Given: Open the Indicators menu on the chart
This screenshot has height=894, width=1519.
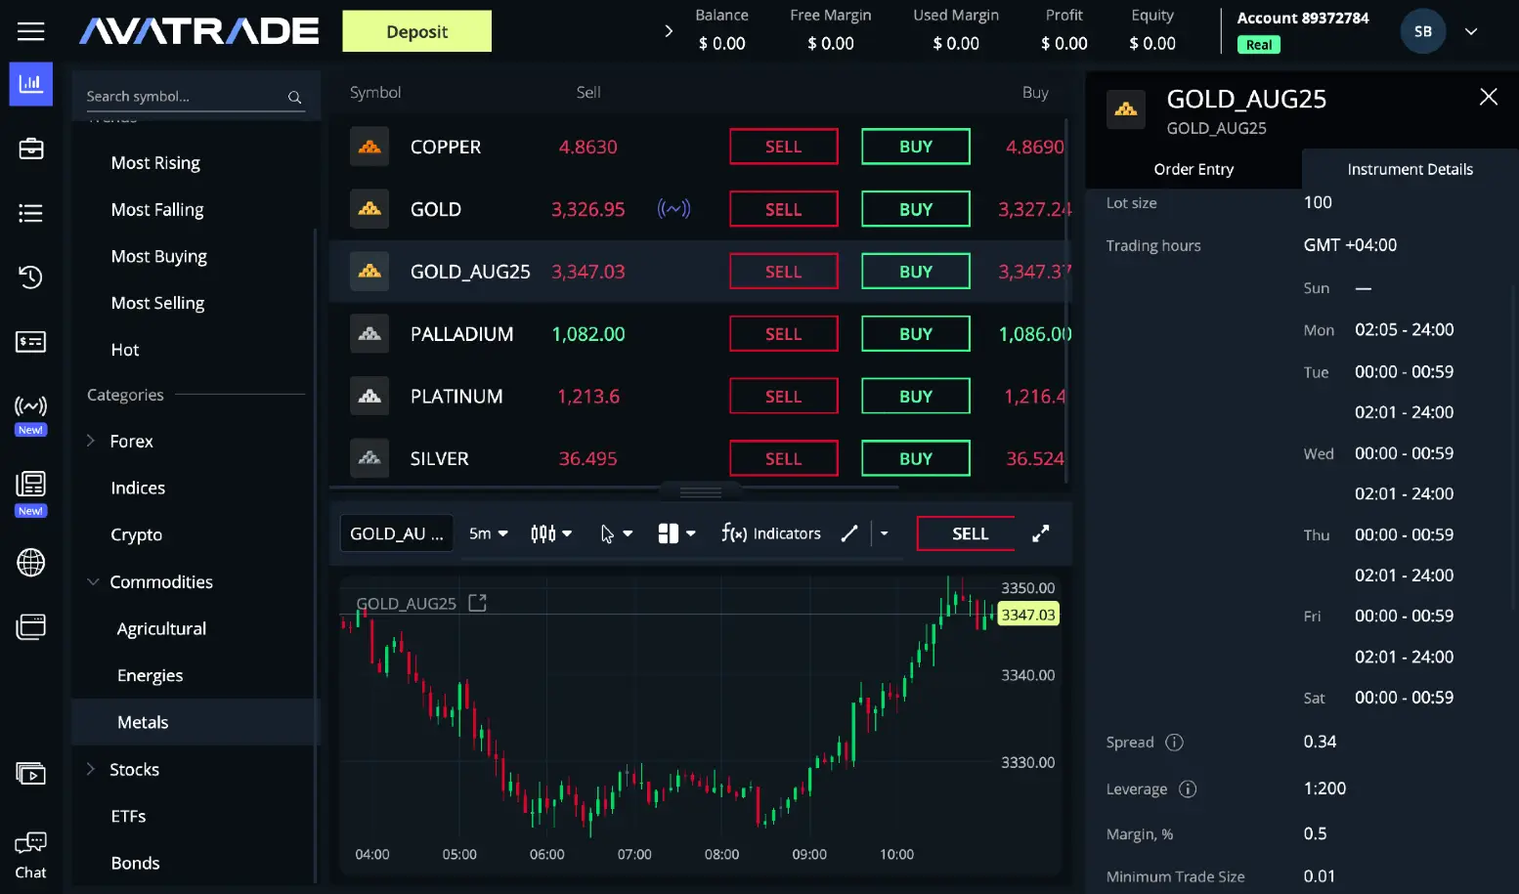Looking at the screenshot, I should tap(770, 533).
